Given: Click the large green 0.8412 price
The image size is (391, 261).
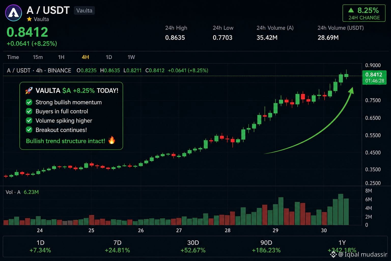Looking at the screenshot, I should point(27,32).
